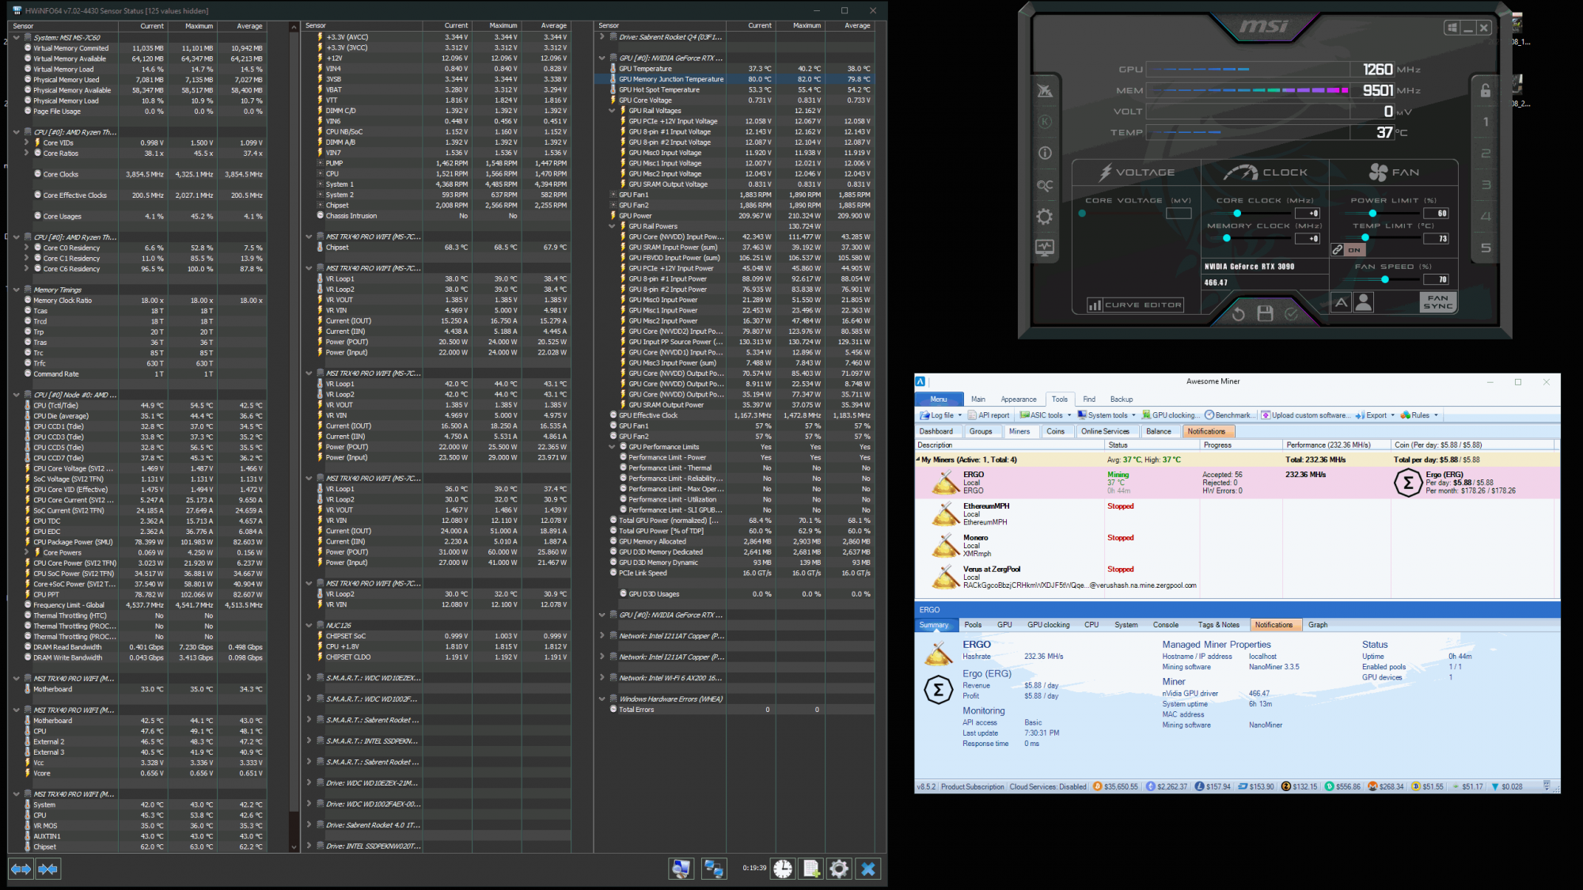The width and height of the screenshot is (1583, 890).
Task: Open Afterburner hardware monitor icon
Action: tap(1045, 248)
